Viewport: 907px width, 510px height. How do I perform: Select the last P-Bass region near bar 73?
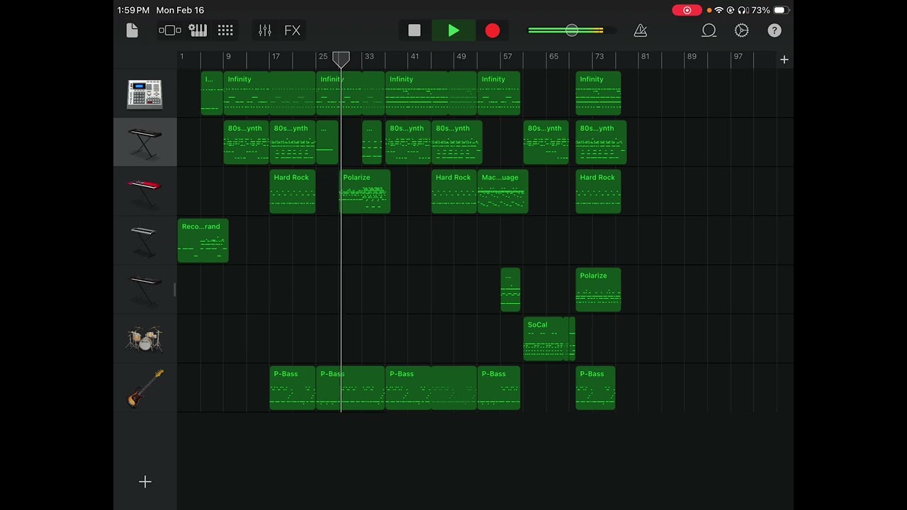pos(595,388)
